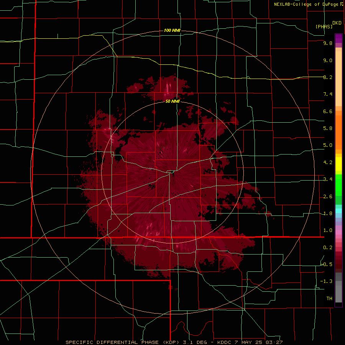Click the 2.6 value on the color scale
Viewport: 345px width, 345px height.
coord(328,197)
